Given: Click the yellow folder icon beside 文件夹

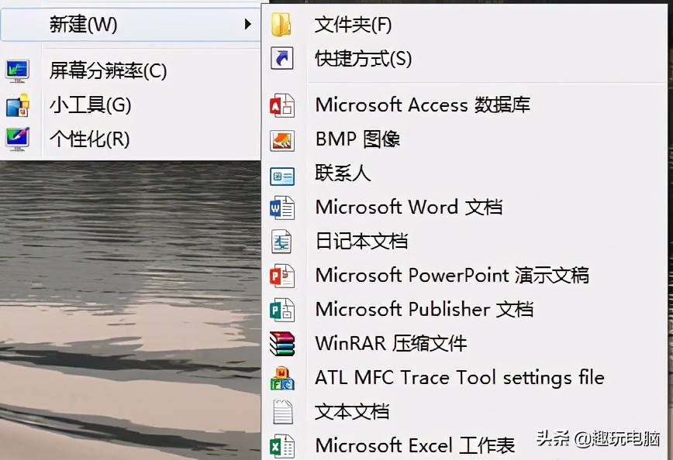Looking at the screenshot, I should (x=282, y=24).
